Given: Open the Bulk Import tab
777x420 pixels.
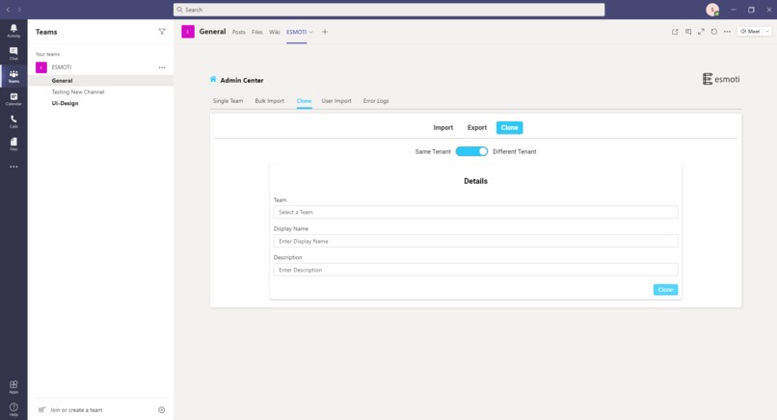Looking at the screenshot, I should pos(270,101).
